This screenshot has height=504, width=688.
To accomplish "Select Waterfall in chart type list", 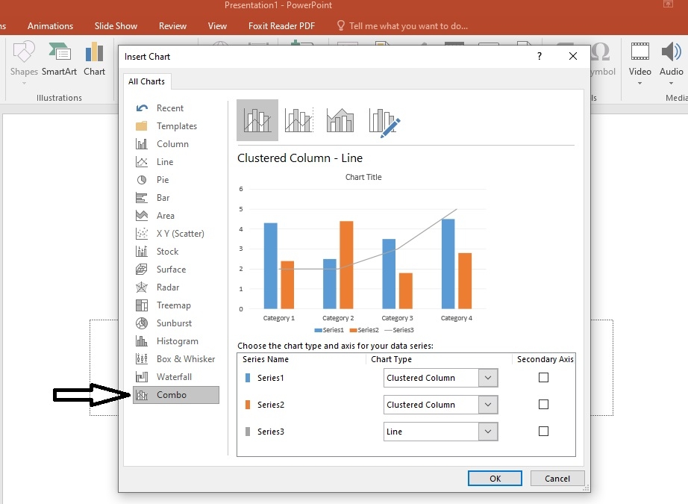I will tap(174, 377).
